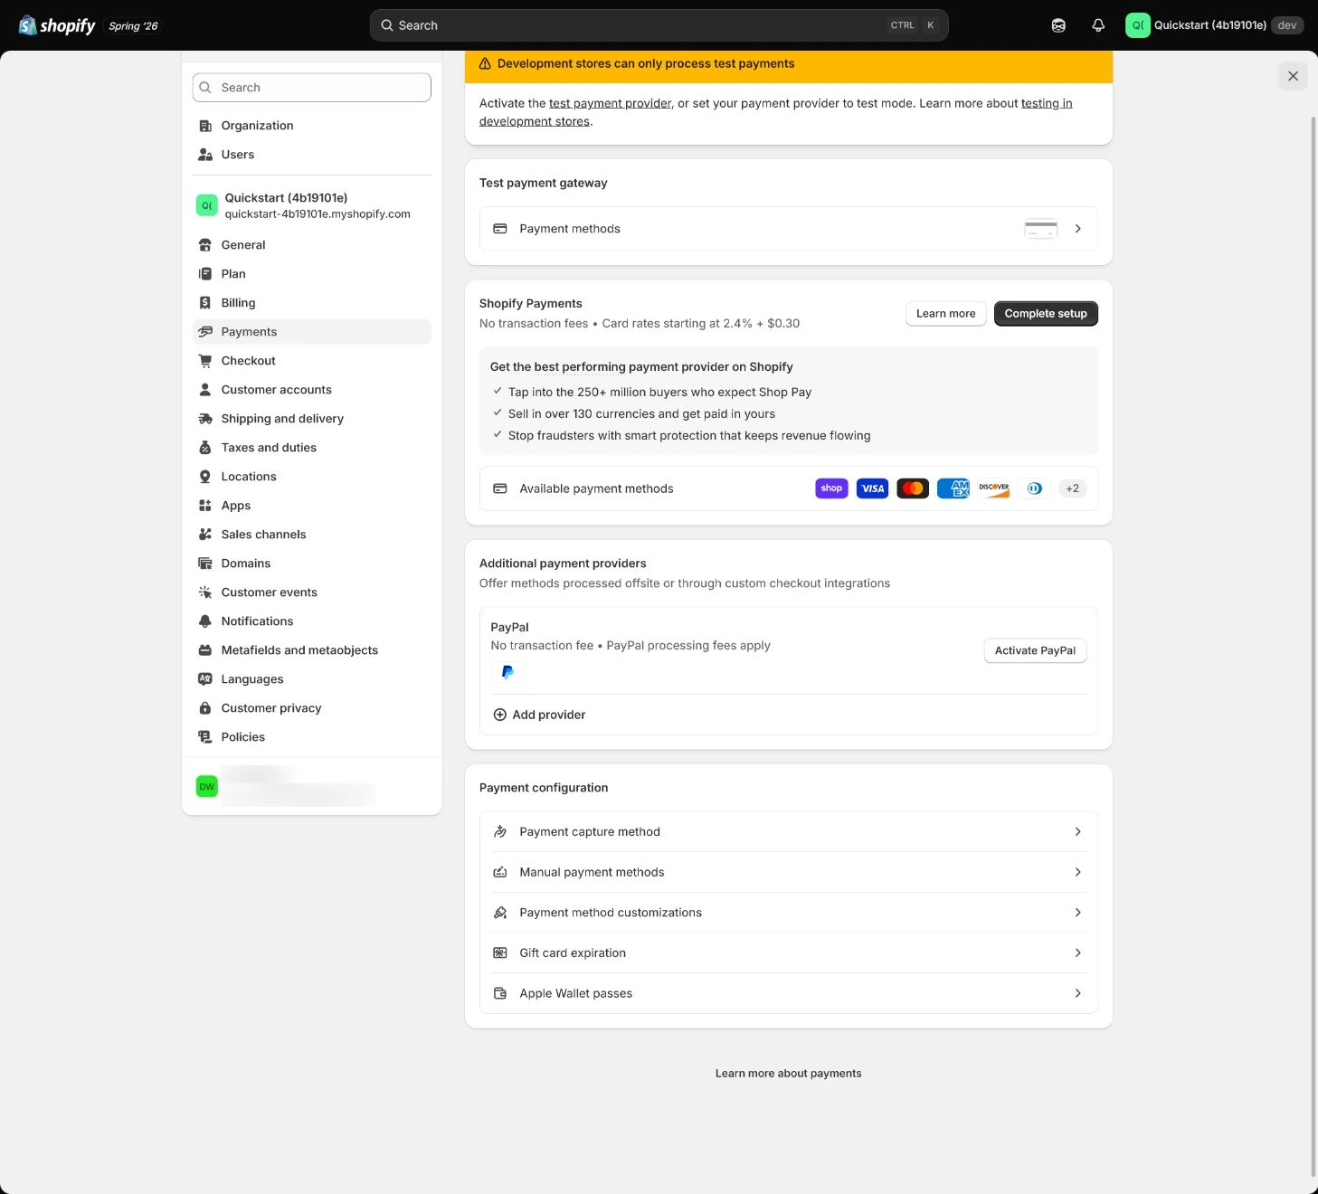The image size is (1318, 1194).
Task: Close the settings panel with the X button
Action: (x=1294, y=76)
